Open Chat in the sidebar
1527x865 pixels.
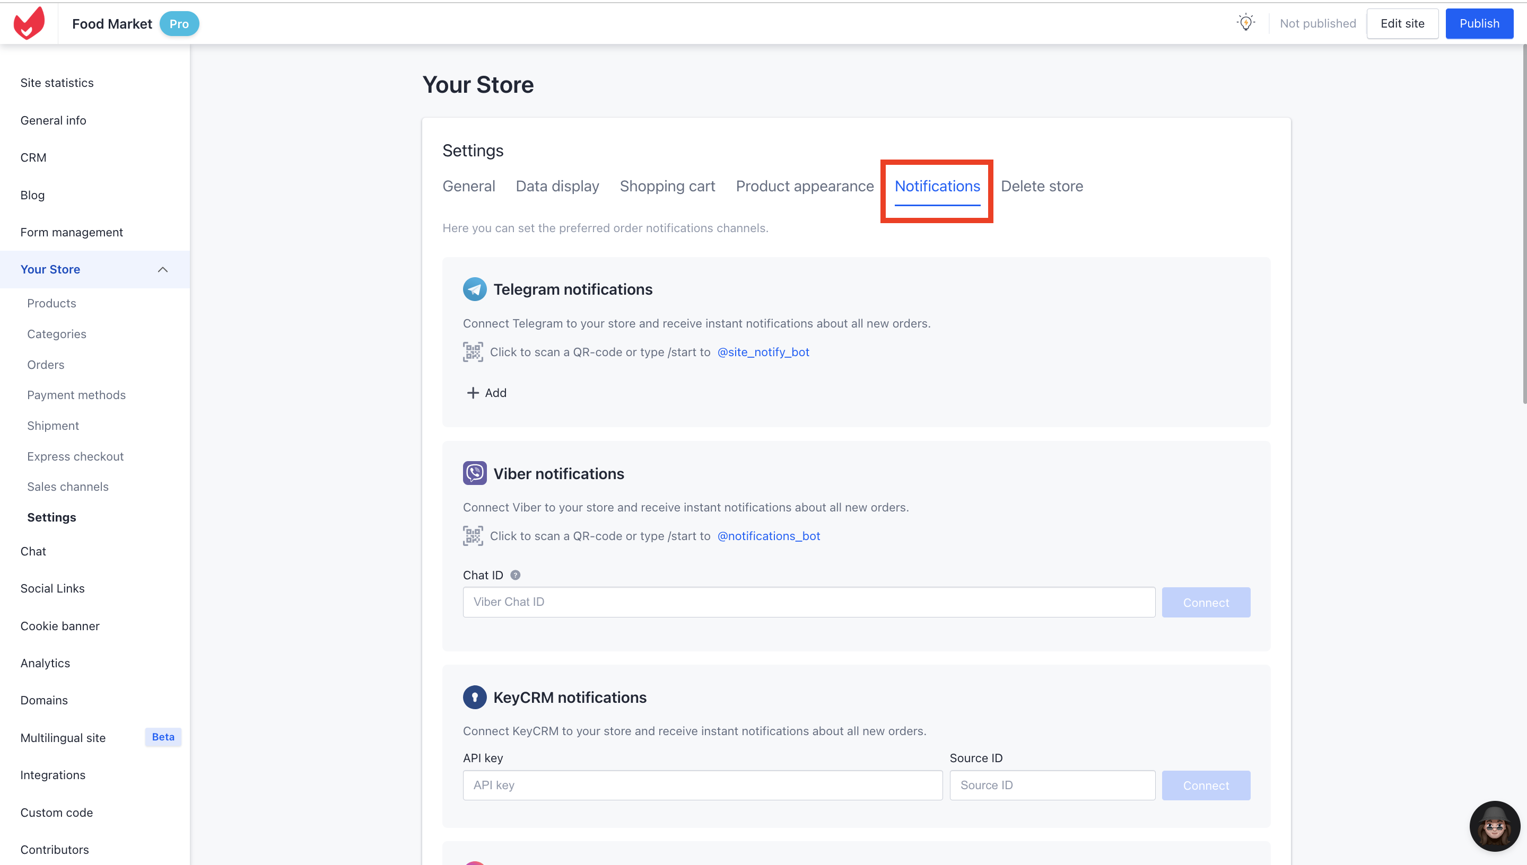(x=33, y=551)
